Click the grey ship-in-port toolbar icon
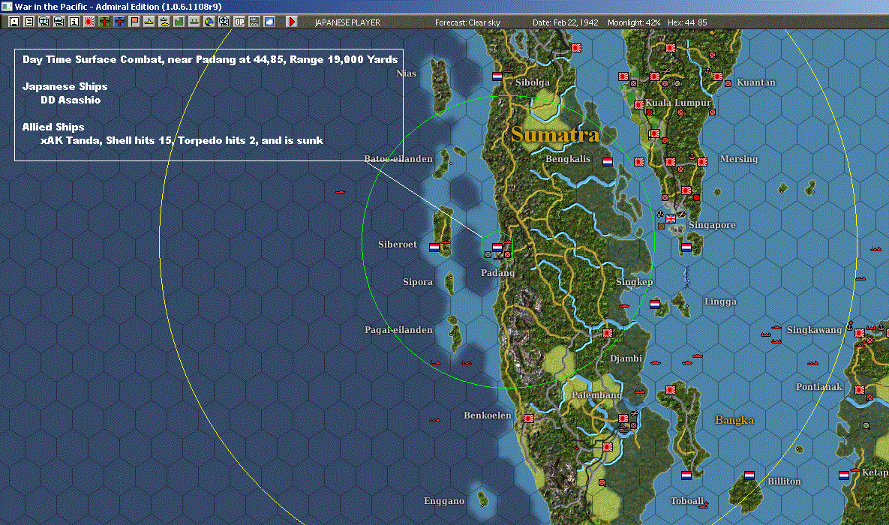The width and height of the screenshot is (889, 525). (194, 22)
